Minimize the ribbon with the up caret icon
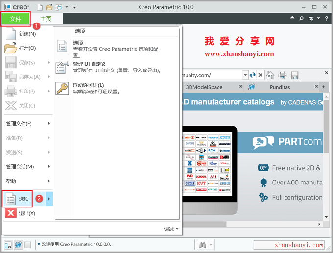The image size is (333, 253). (292, 18)
